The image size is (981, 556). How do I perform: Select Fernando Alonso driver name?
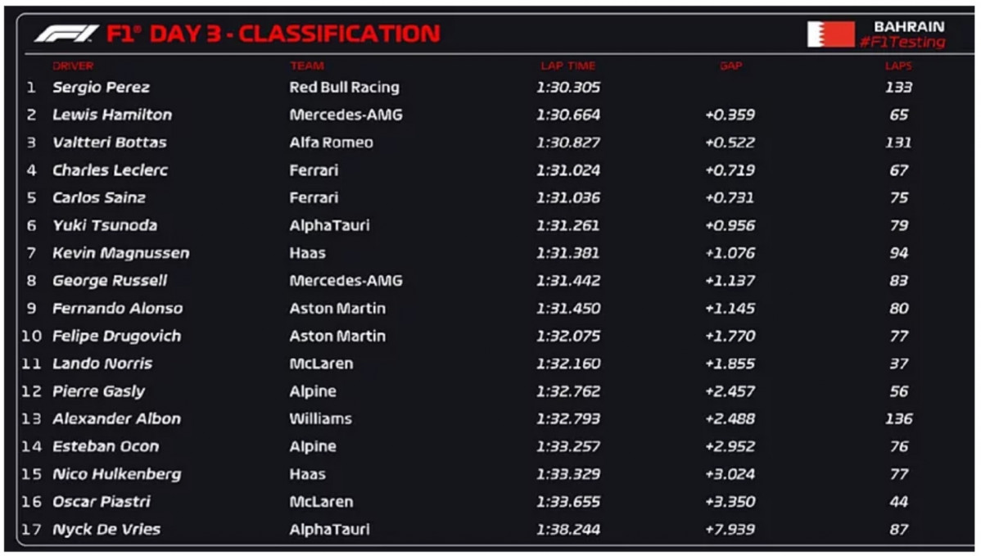pos(118,309)
